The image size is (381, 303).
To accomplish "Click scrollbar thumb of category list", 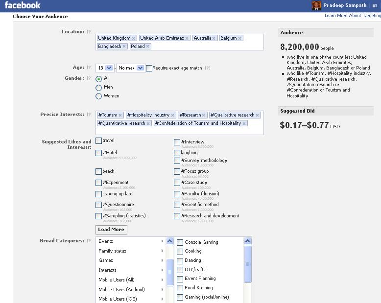I will (x=170, y=272).
